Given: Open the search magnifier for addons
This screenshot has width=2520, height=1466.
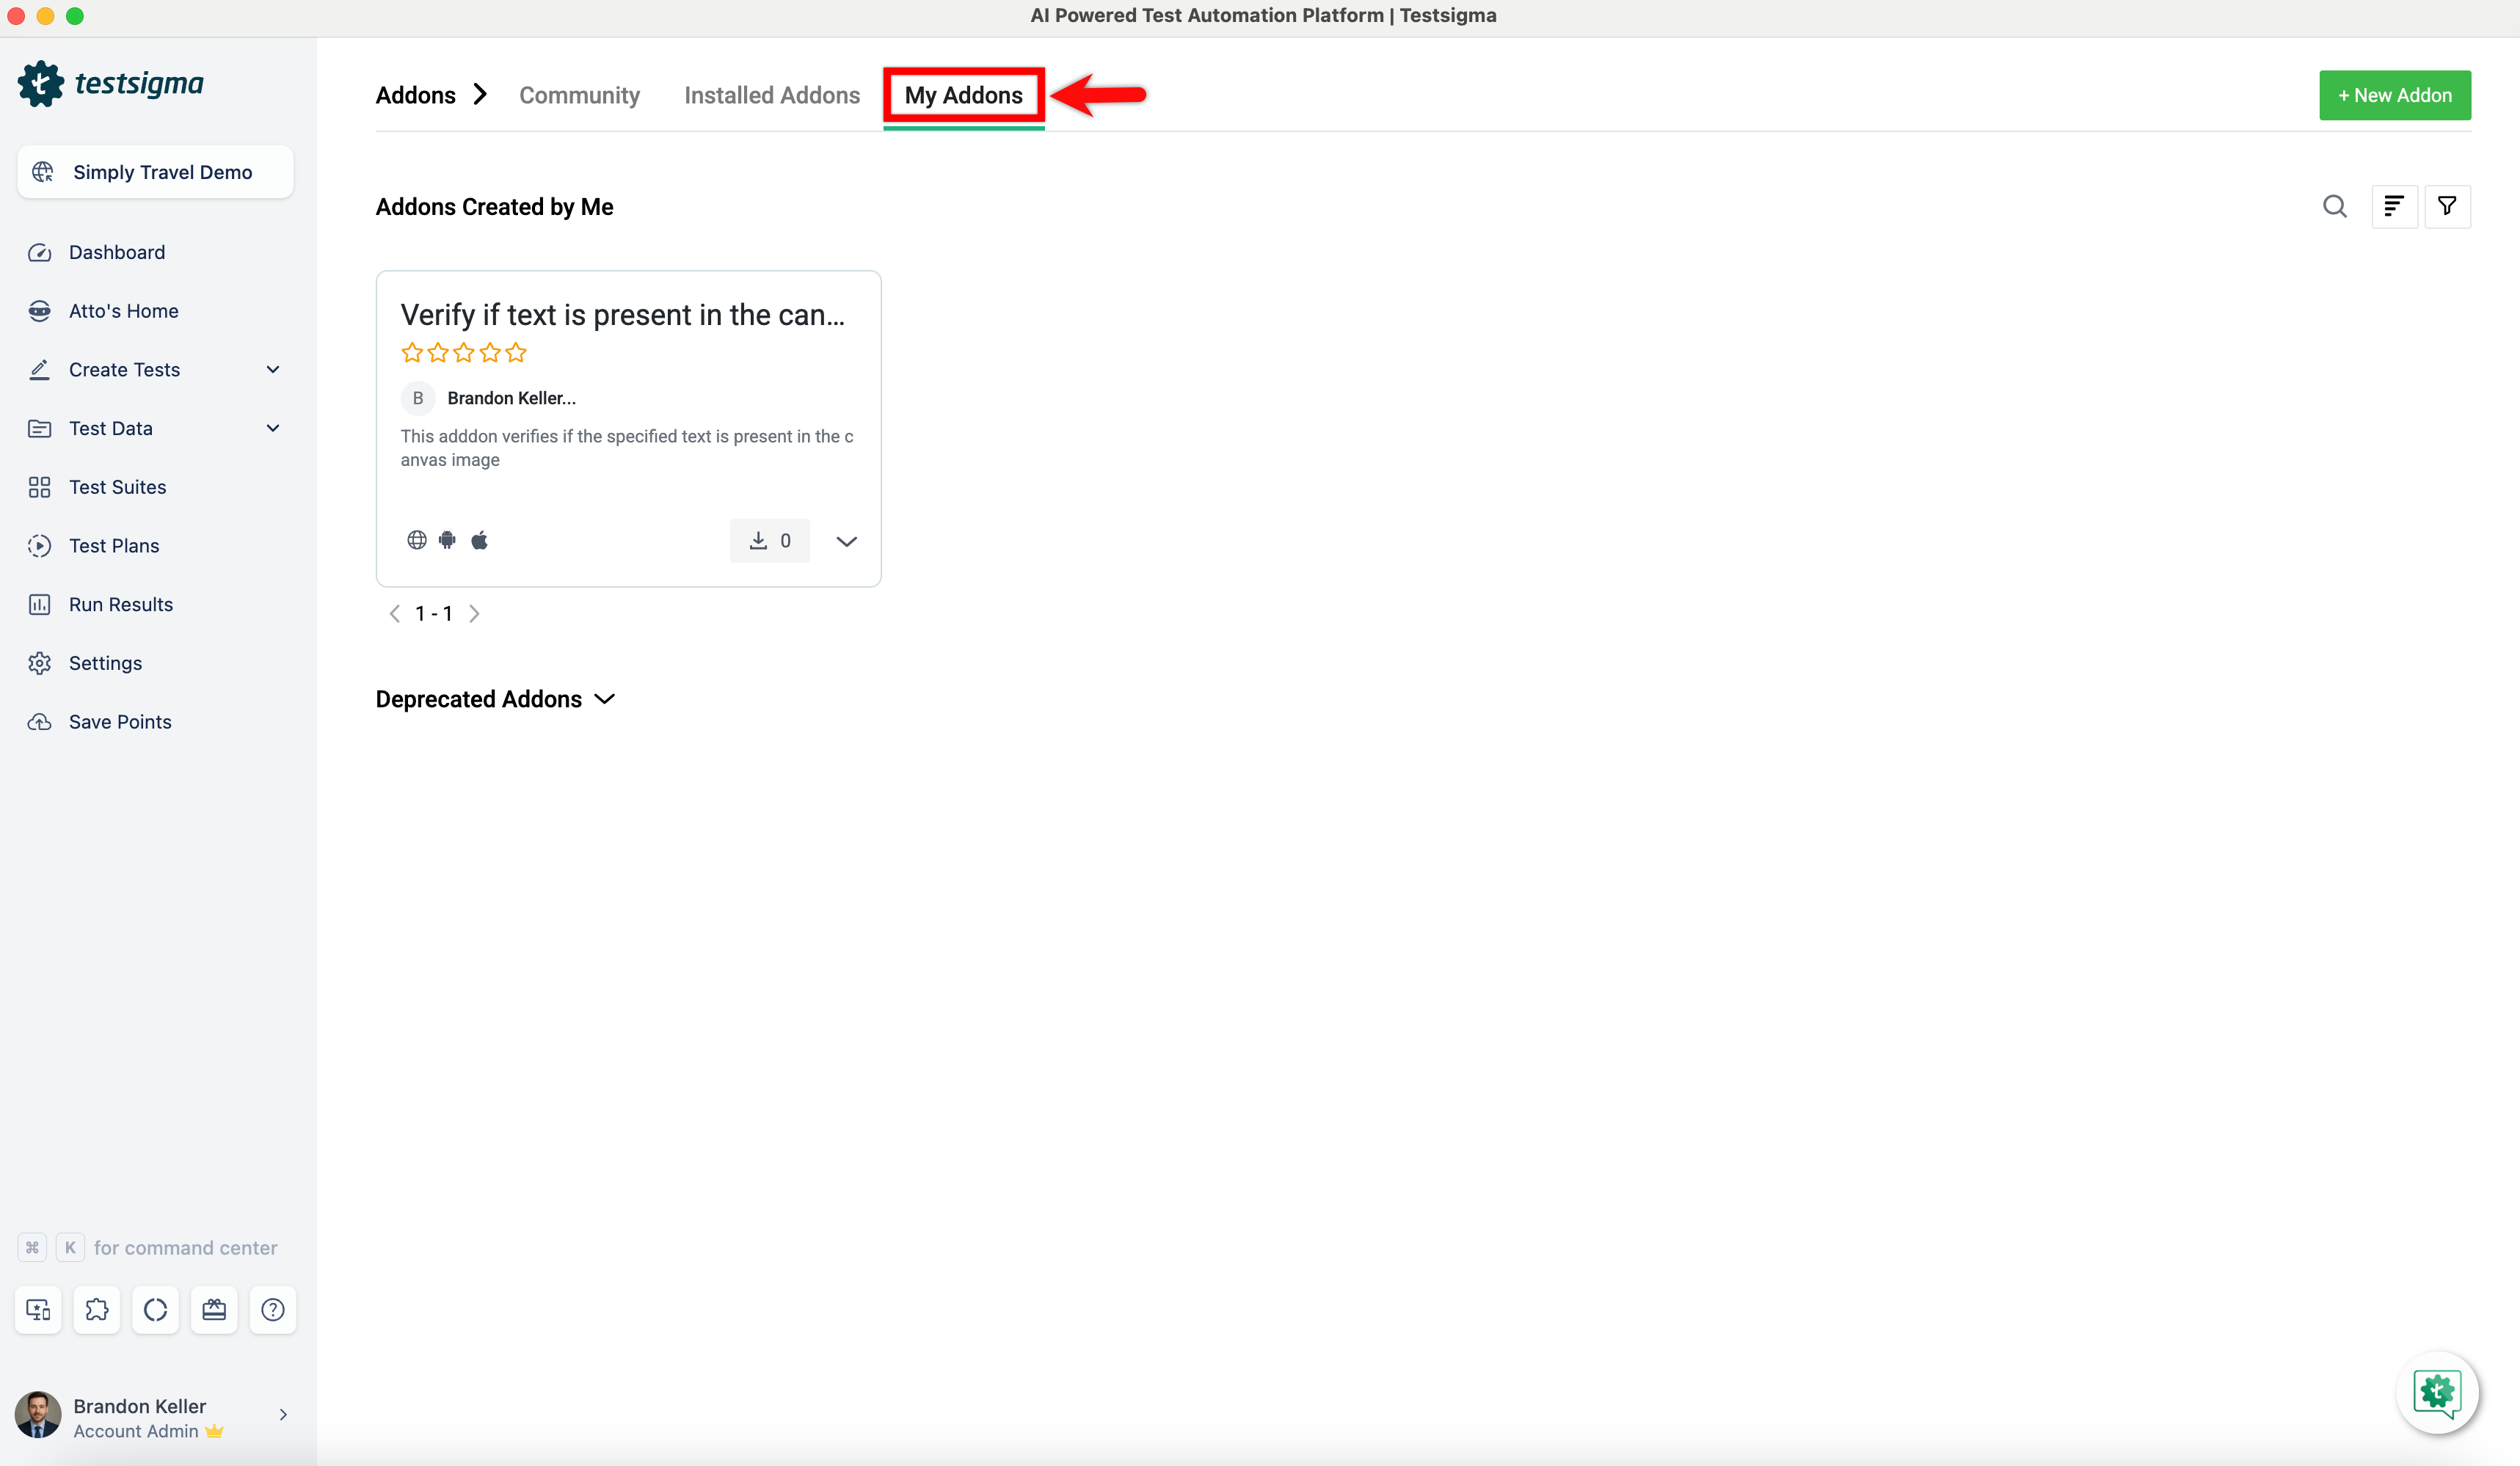Looking at the screenshot, I should (2334, 206).
